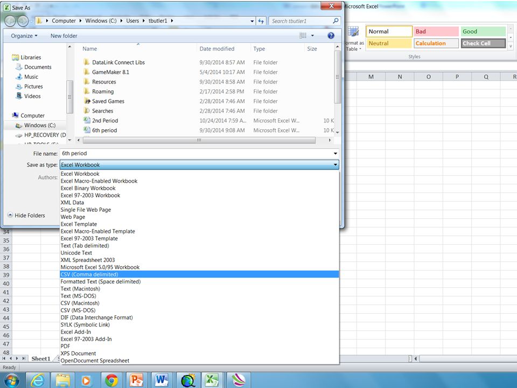Open the purple swirl app on taskbar
This screenshot has height=388, width=517.
238,380
